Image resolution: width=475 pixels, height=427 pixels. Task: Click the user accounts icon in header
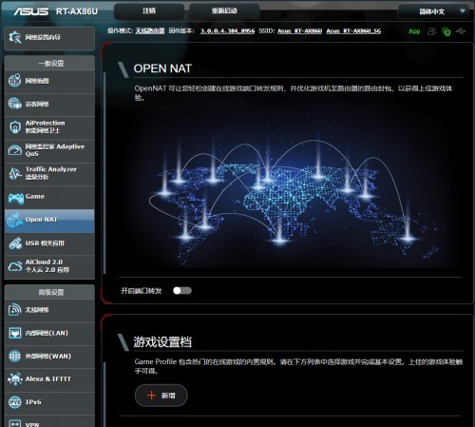click(x=431, y=31)
